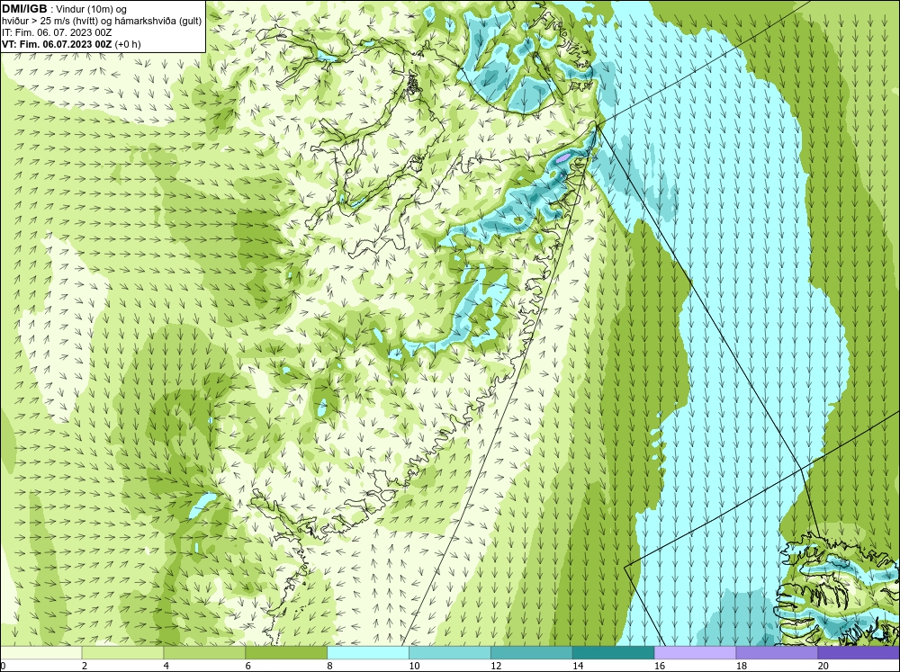The height and width of the screenshot is (672, 900).
Task: Select the 4–6 m/s green legend swatch
Action: click(204, 652)
